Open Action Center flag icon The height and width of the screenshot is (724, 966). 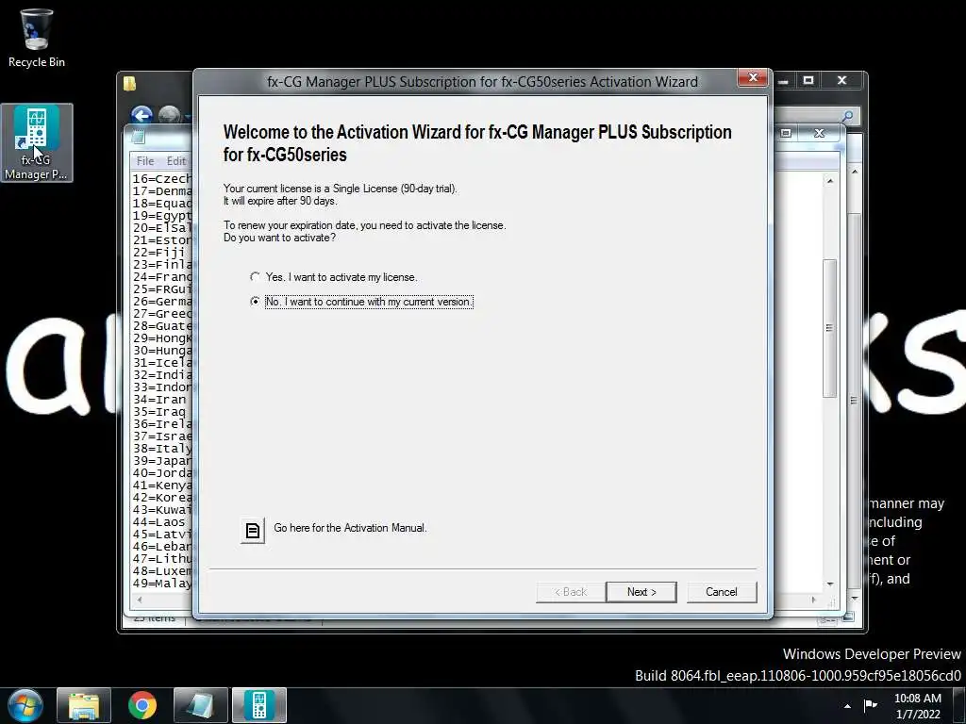click(871, 705)
